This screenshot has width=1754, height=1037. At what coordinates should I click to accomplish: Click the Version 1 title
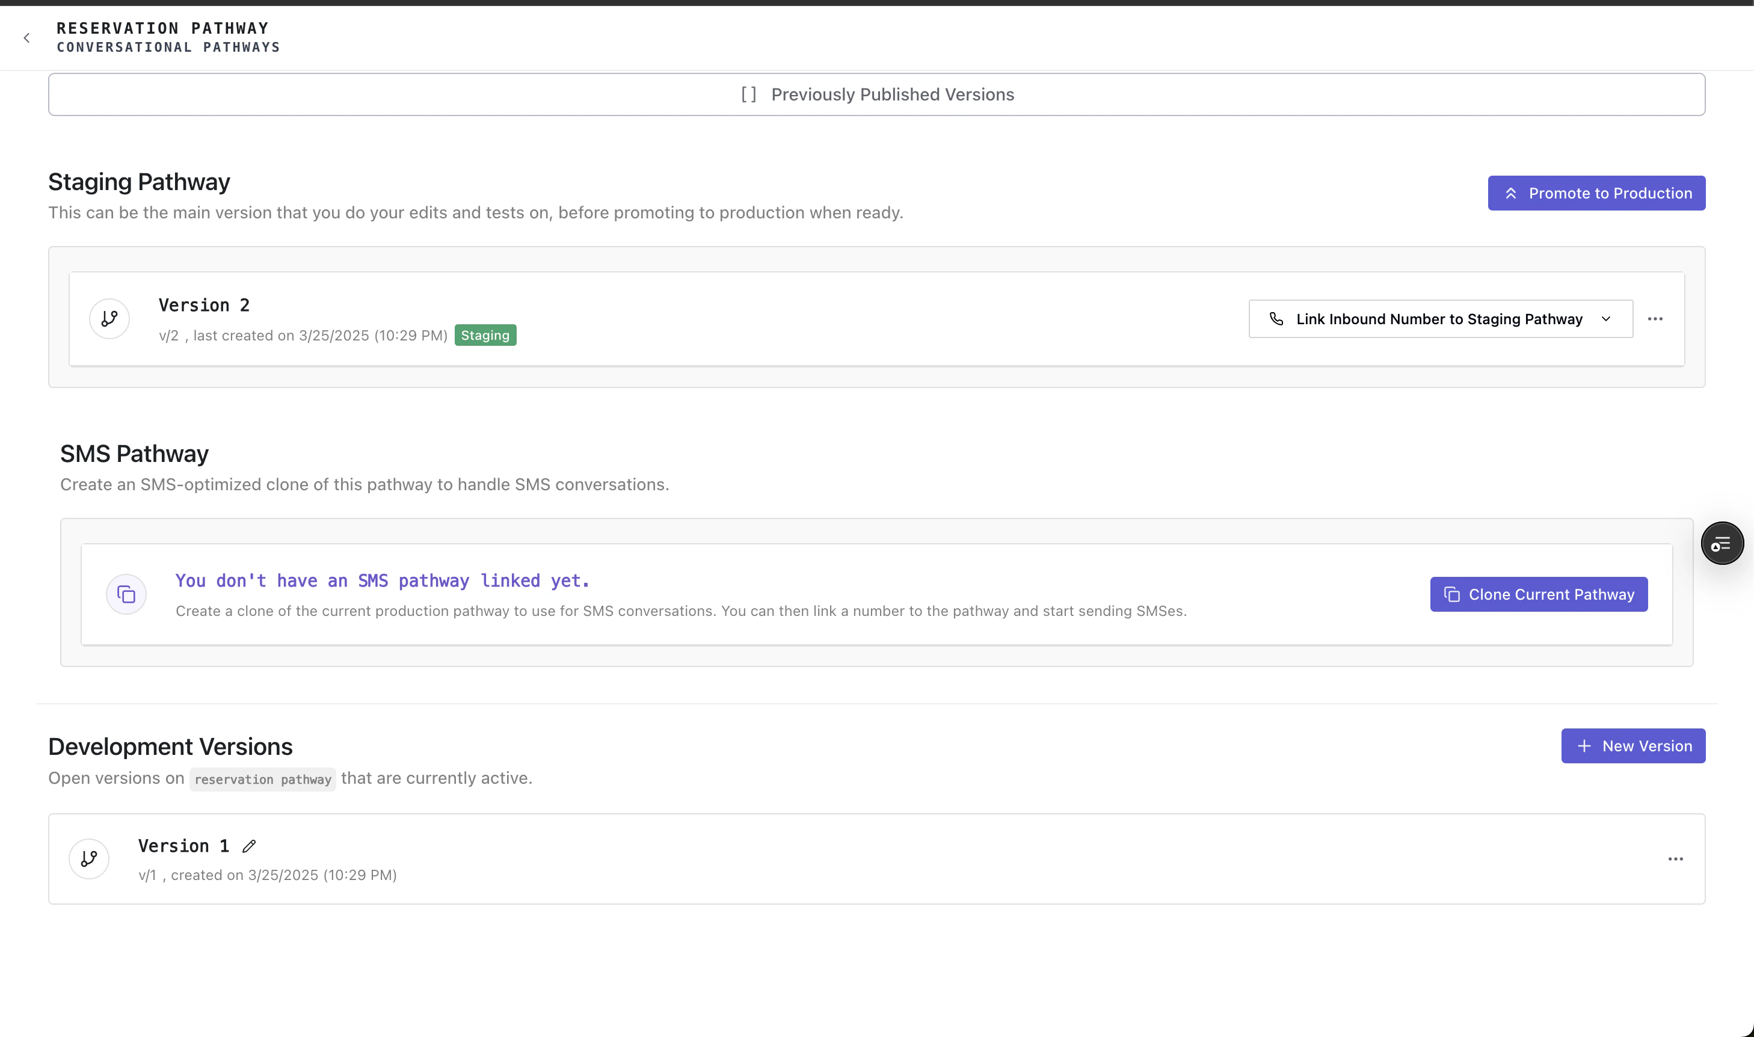183,846
